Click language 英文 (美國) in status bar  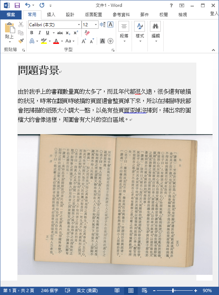(x=87, y=290)
